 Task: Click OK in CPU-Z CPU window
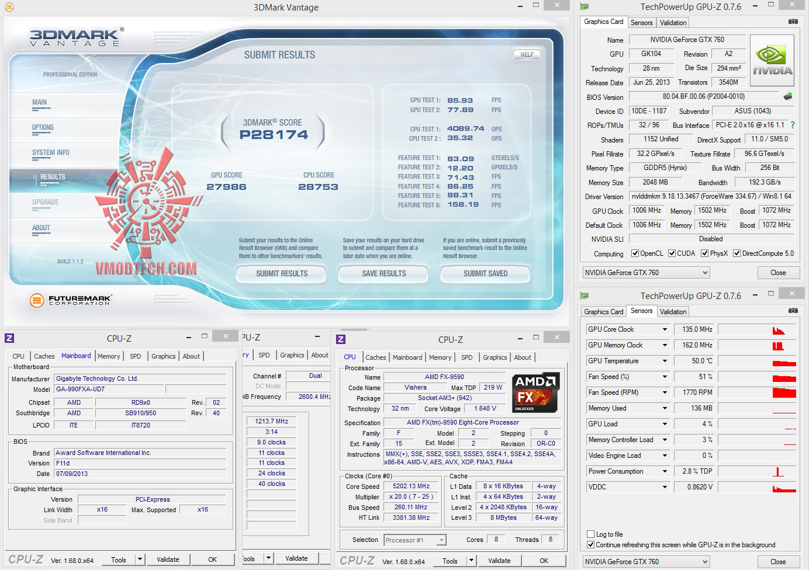point(544,561)
